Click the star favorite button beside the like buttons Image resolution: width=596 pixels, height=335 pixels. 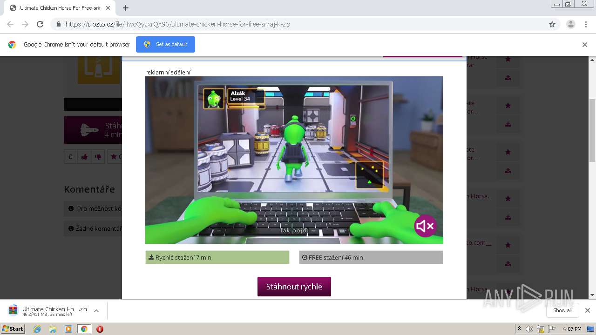tap(115, 157)
